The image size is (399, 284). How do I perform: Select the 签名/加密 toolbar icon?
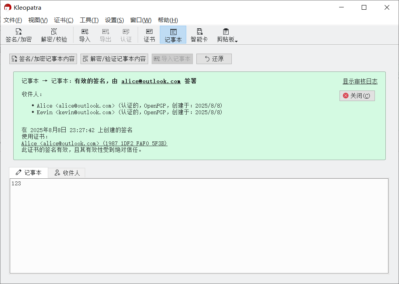click(x=18, y=35)
